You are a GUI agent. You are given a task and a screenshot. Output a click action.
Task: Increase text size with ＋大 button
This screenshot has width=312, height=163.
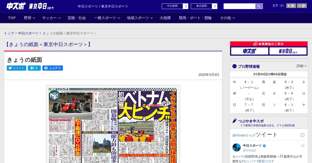click(291, 6)
